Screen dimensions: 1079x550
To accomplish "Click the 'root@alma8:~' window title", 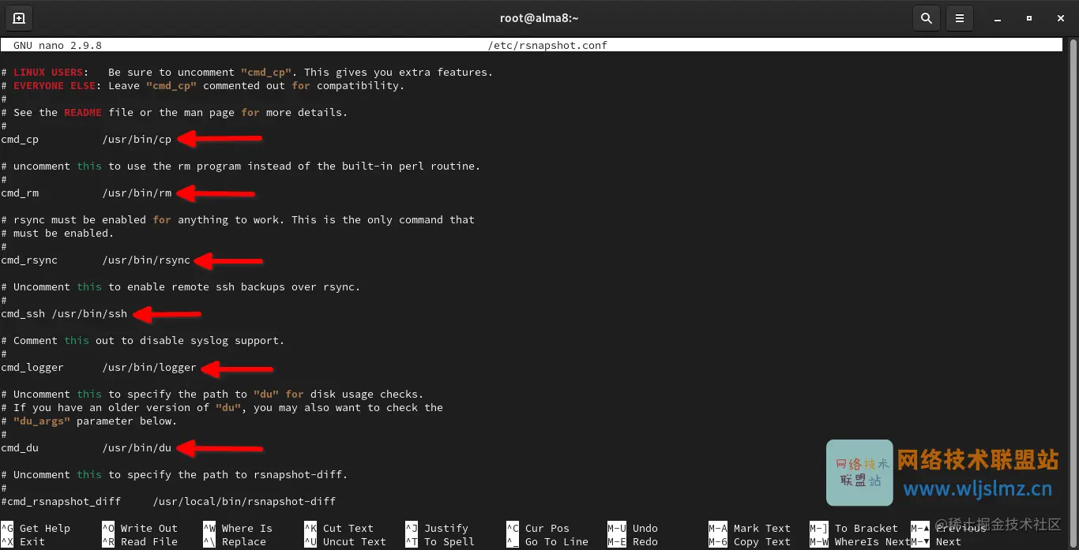I will pos(539,17).
